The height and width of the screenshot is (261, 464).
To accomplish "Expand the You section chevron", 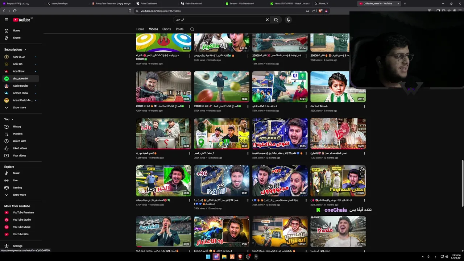I will (12, 119).
